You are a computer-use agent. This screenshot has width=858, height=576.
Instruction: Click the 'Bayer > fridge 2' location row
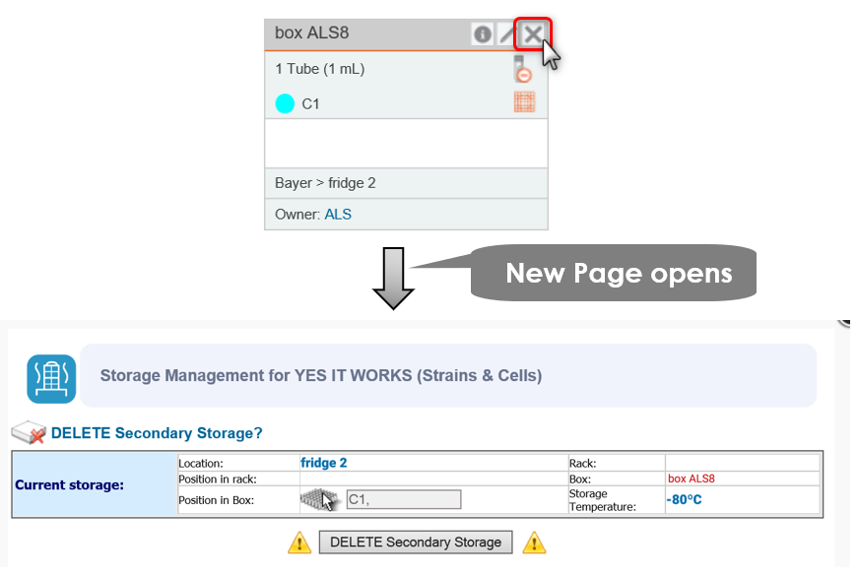(x=406, y=183)
